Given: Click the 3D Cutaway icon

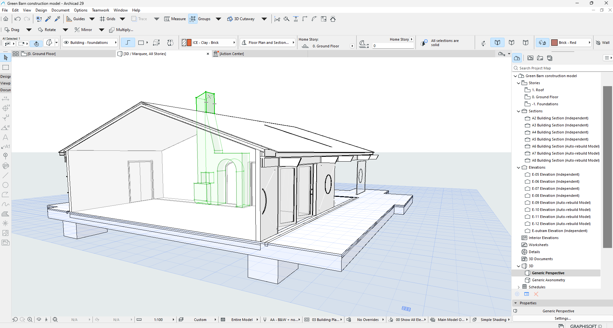Looking at the screenshot, I should 230,19.
